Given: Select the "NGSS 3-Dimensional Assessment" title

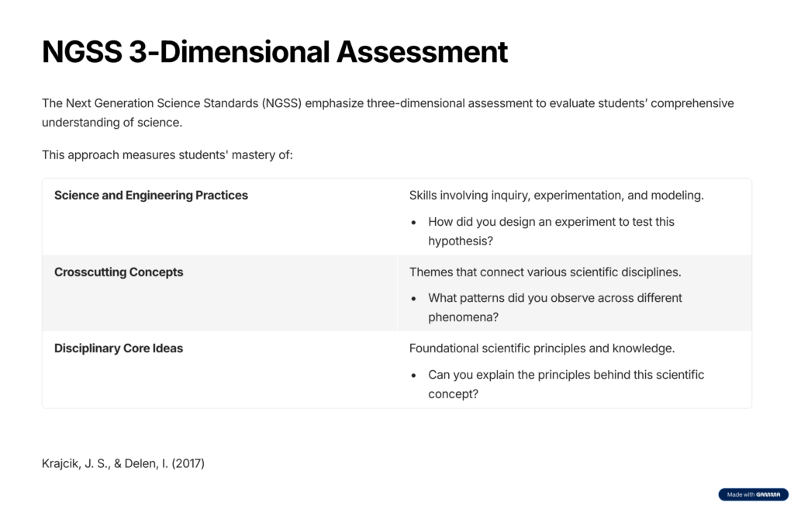Looking at the screenshot, I should point(274,52).
